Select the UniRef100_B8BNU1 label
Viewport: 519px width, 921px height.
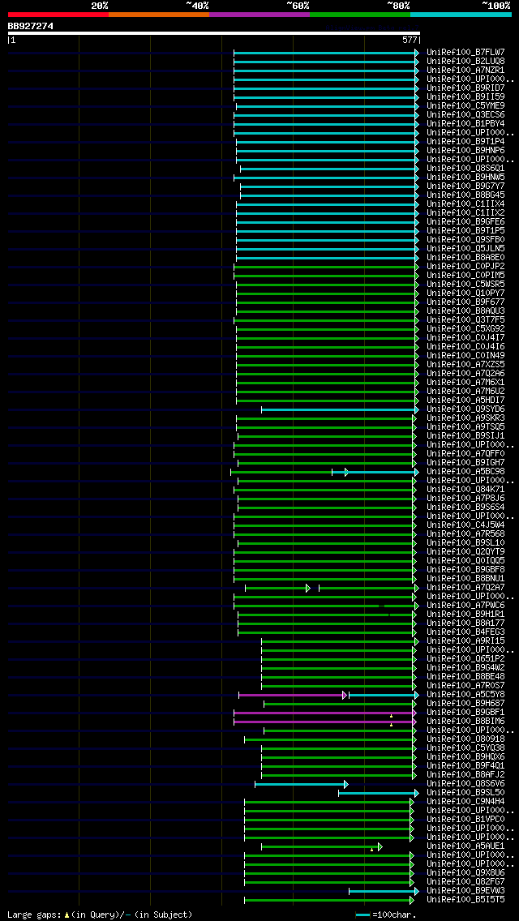pos(466,578)
